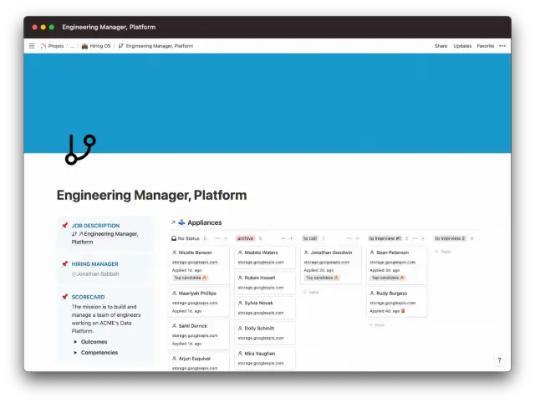This screenshot has height=403, width=535.
Task: Go to Hiring OS breadcrumb
Action: tap(96, 46)
